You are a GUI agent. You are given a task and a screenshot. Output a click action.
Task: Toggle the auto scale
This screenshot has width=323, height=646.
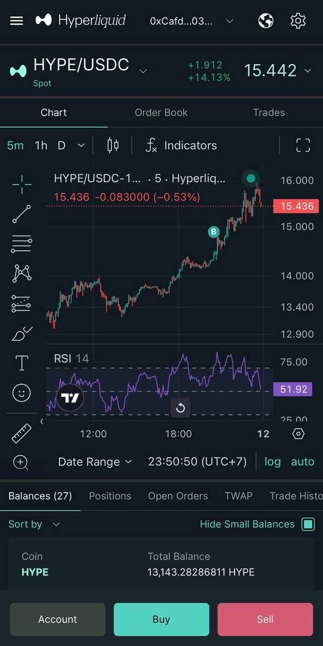[x=303, y=462]
